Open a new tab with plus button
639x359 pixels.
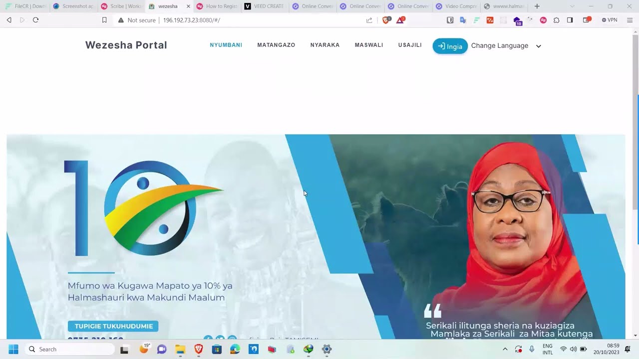pyautogui.click(x=537, y=6)
